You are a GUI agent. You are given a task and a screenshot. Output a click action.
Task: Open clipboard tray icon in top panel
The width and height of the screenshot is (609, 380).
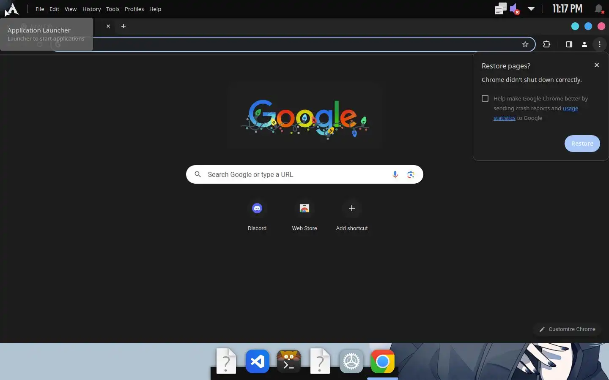pyautogui.click(x=500, y=9)
